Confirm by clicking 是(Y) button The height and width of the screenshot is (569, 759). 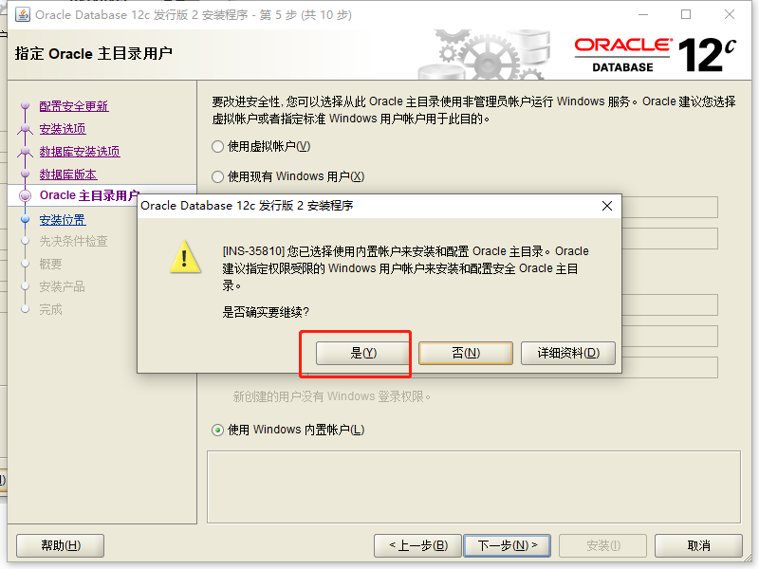click(362, 353)
